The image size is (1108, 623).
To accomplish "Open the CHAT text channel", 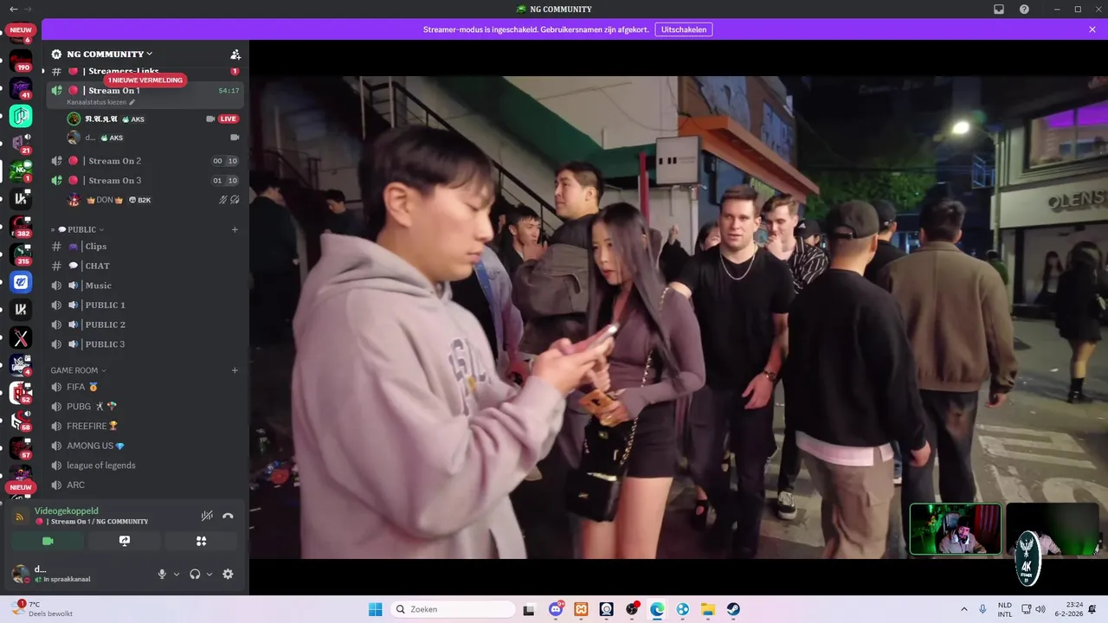I will pos(145,266).
